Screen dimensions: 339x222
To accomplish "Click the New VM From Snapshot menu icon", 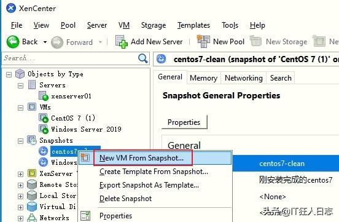I will point(85,157).
